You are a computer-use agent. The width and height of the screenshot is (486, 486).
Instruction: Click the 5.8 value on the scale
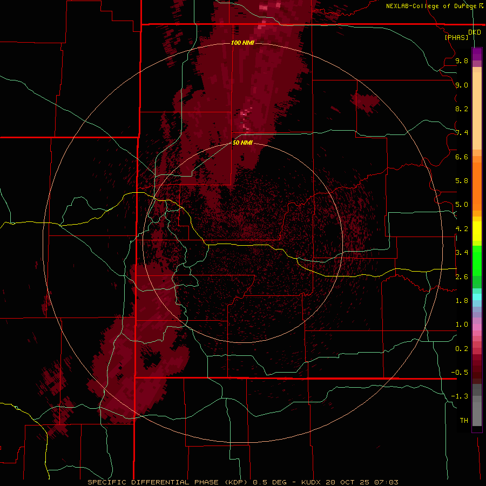pyautogui.click(x=462, y=181)
